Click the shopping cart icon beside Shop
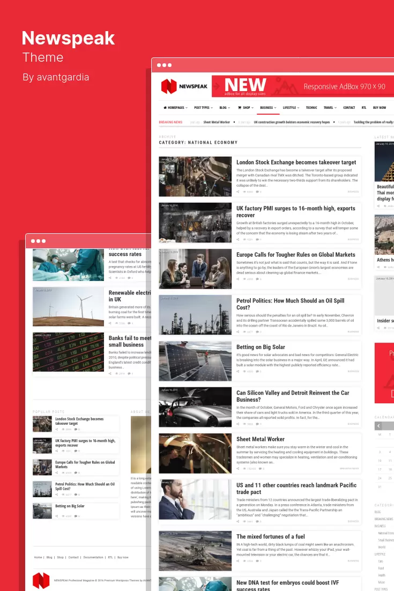This screenshot has height=591, width=394. click(x=240, y=108)
